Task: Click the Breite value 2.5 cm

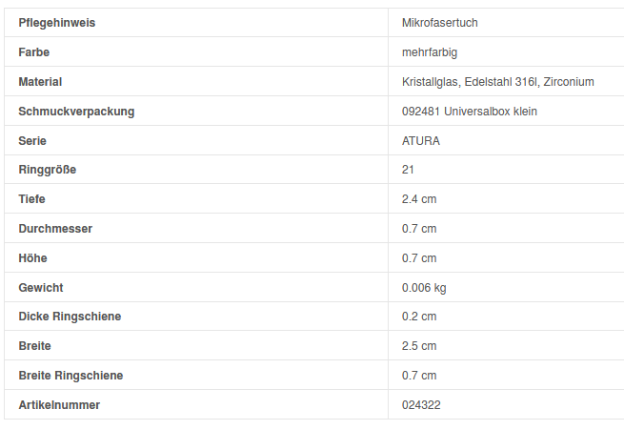Action: pyautogui.click(x=419, y=346)
